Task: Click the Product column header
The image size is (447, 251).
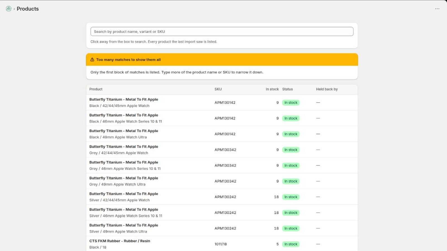Action: (96, 89)
